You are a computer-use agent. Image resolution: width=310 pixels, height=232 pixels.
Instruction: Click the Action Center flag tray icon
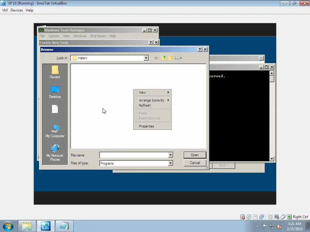265,226
